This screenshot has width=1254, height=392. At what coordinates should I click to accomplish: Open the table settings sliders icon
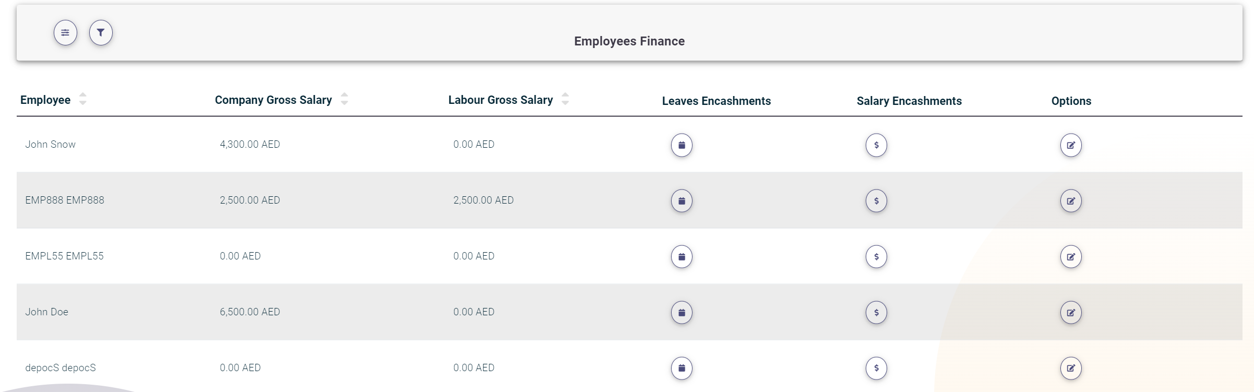[65, 33]
